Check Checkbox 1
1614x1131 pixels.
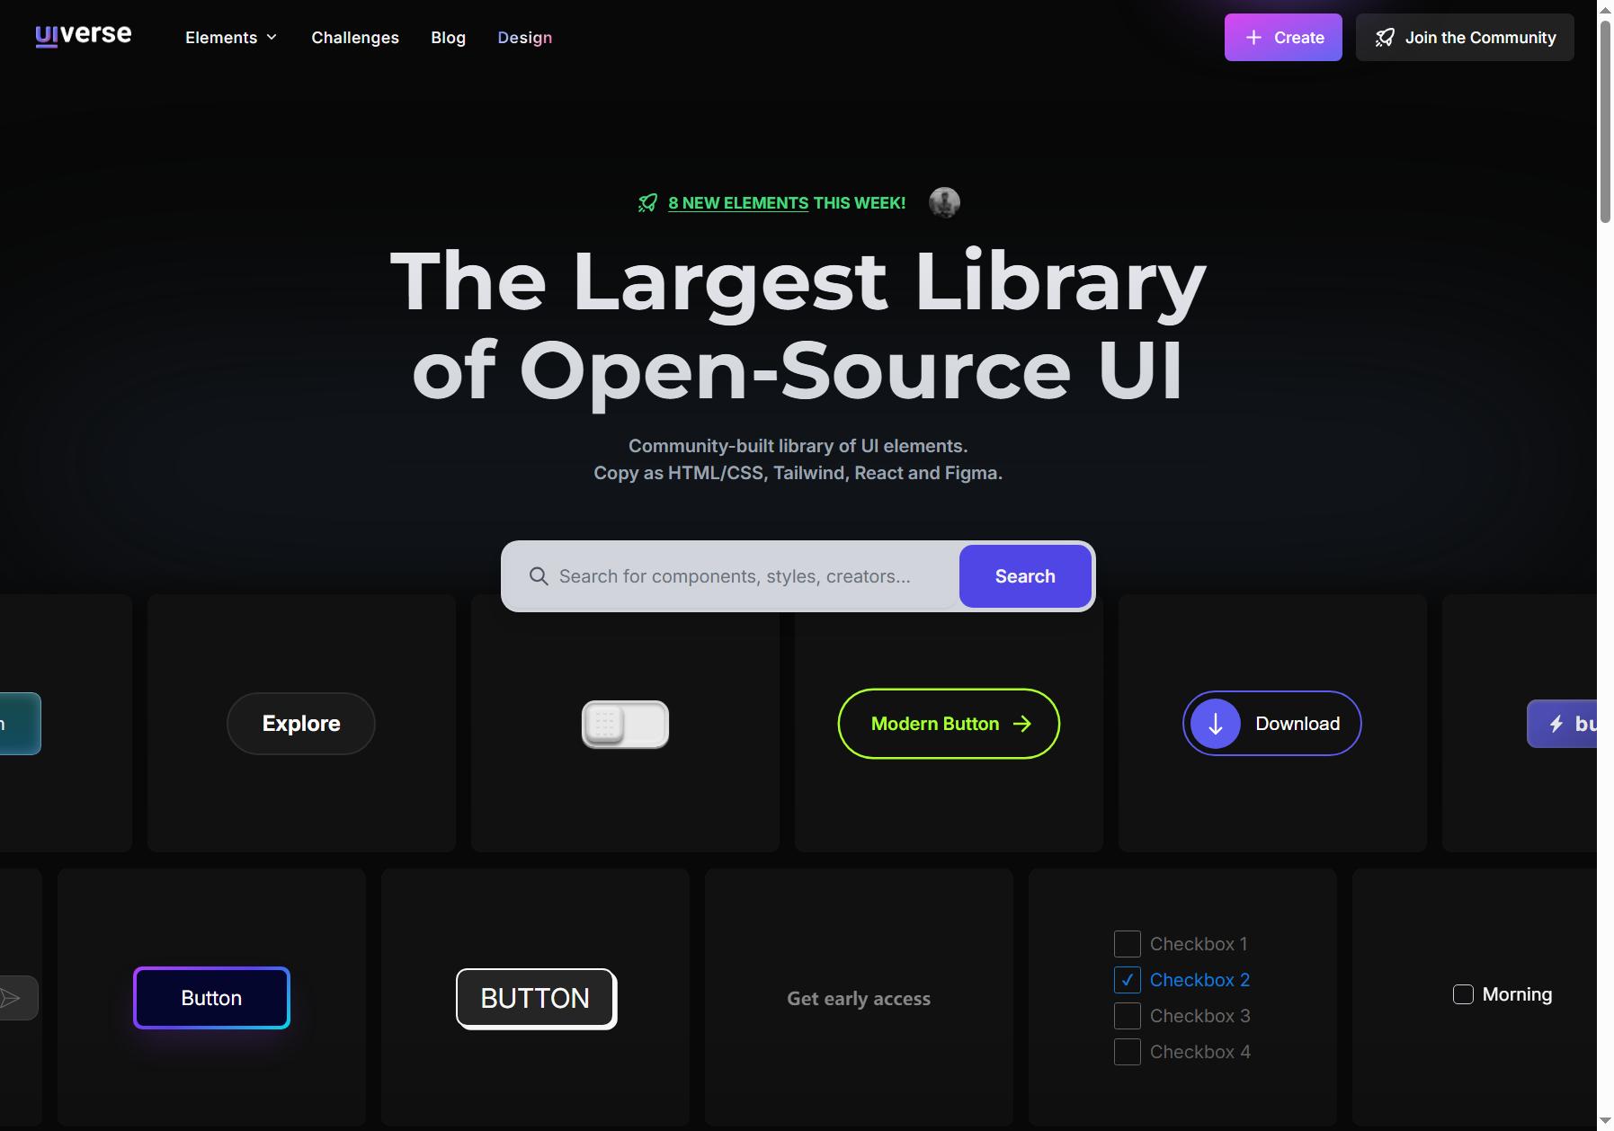pos(1128,944)
